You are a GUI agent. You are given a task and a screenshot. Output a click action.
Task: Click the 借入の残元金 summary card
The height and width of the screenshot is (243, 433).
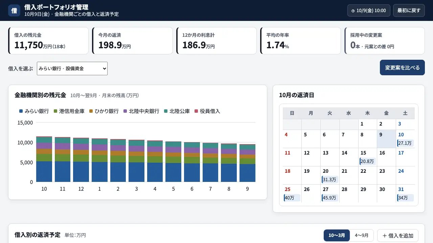tap(48, 40)
